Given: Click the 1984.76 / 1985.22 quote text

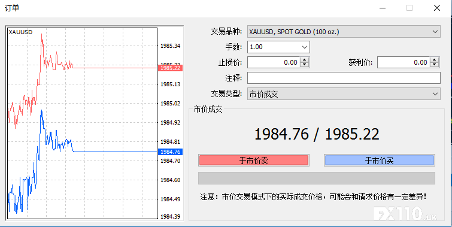Looking at the screenshot, I should pyautogui.click(x=317, y=134).
